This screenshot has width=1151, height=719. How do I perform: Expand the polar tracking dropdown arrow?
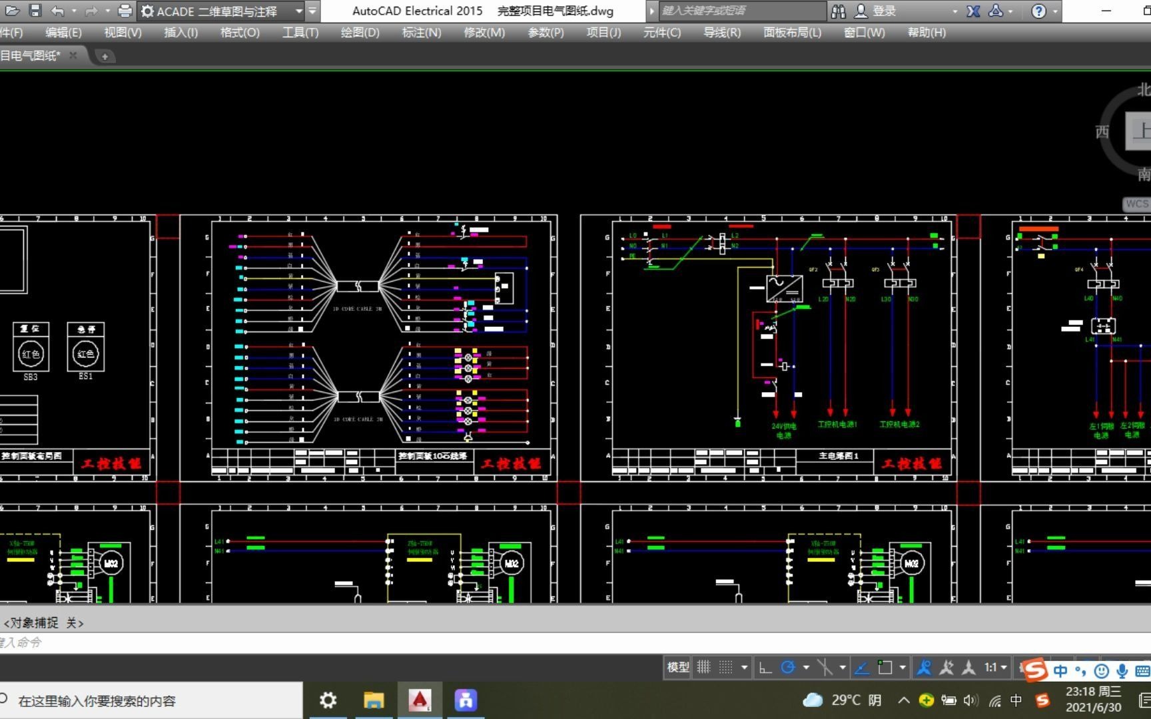tap(807, 667)
